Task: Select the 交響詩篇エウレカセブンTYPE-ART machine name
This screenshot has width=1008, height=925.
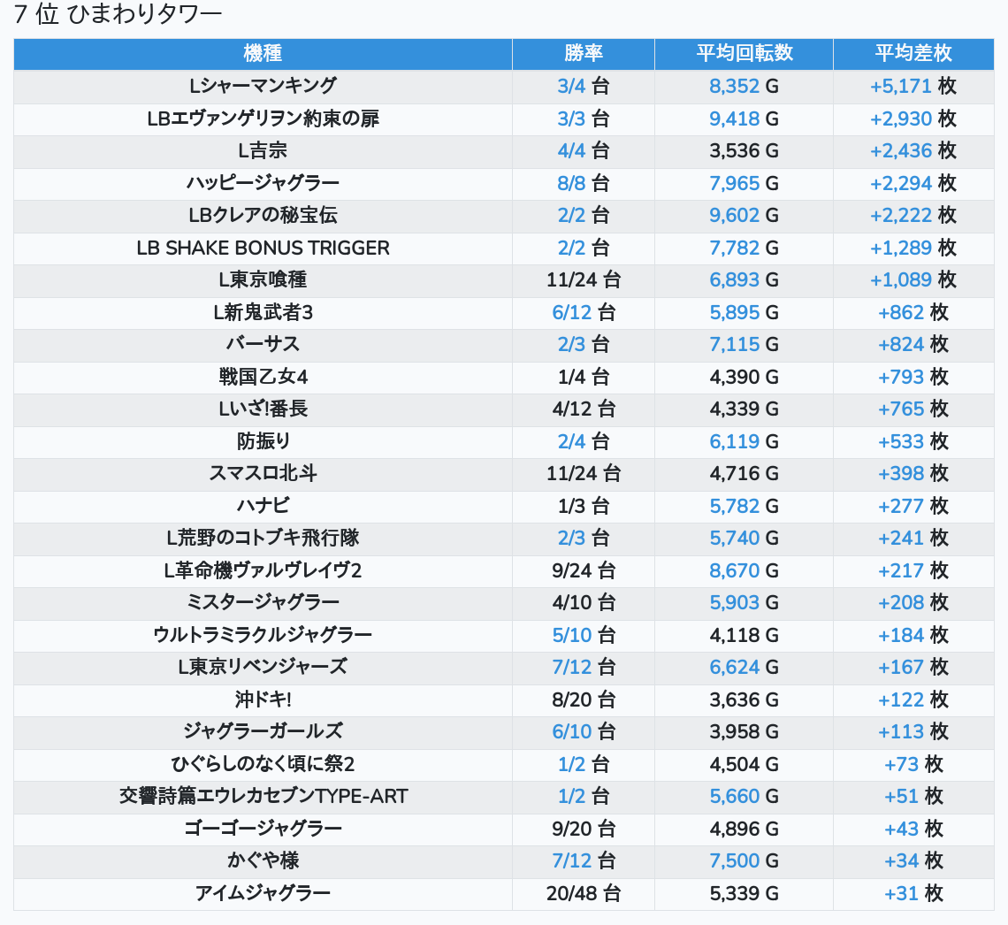Action: pyautogui.click(x=263, y=796)
